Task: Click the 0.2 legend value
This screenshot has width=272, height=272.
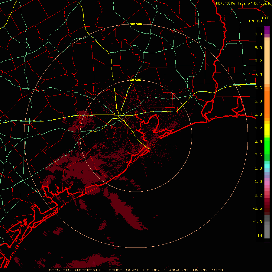Action: (258, 195)
